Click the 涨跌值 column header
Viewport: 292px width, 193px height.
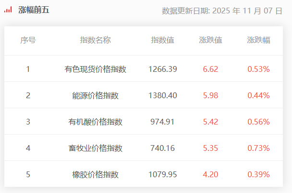click(210, 40)
